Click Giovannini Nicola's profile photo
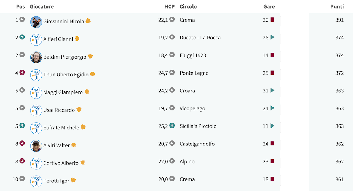 [x=36, y=22]
